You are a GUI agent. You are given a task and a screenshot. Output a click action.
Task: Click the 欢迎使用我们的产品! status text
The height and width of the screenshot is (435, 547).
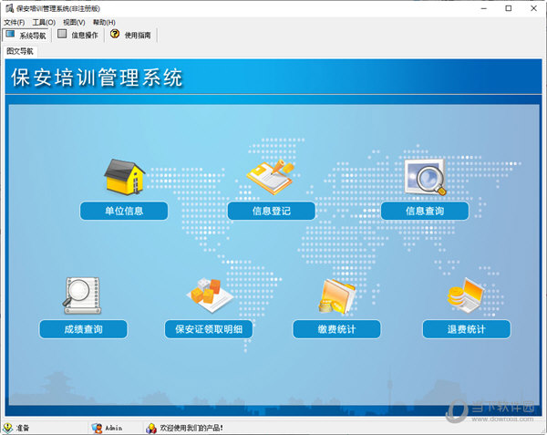click(x=191, y=428)
